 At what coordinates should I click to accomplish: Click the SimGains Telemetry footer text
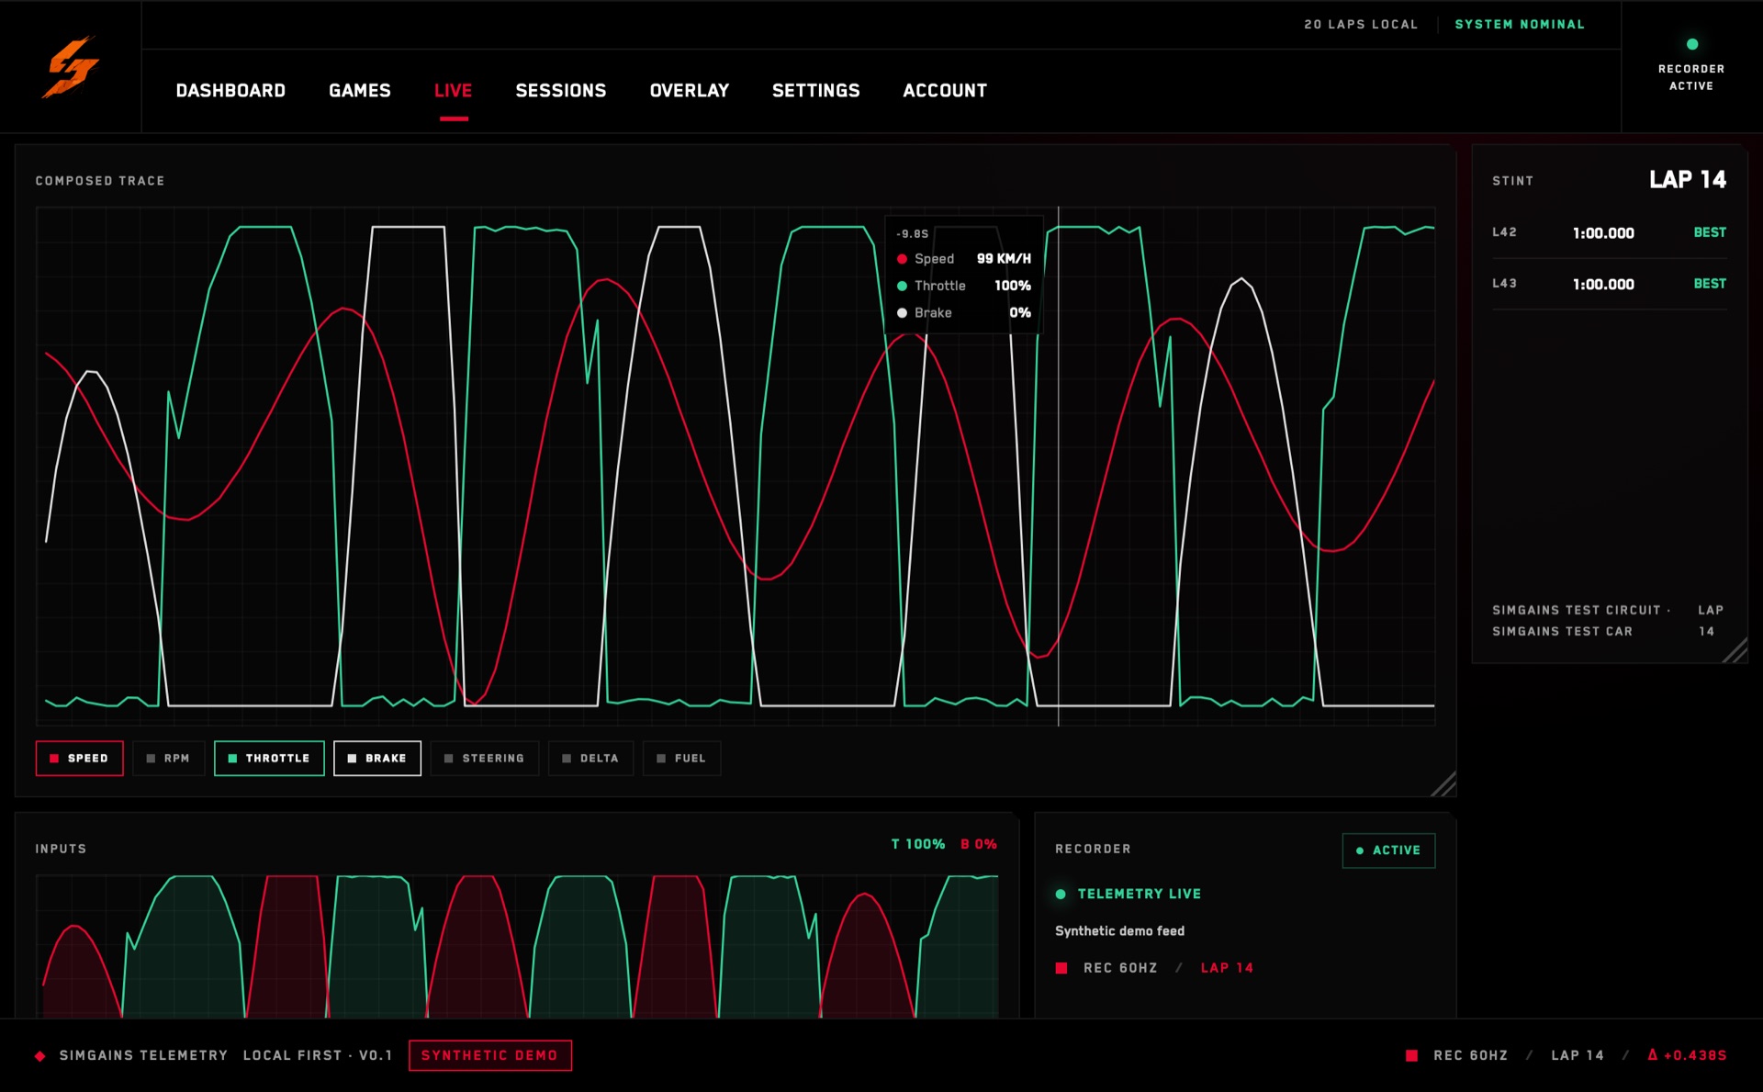tap(143, 1055)
